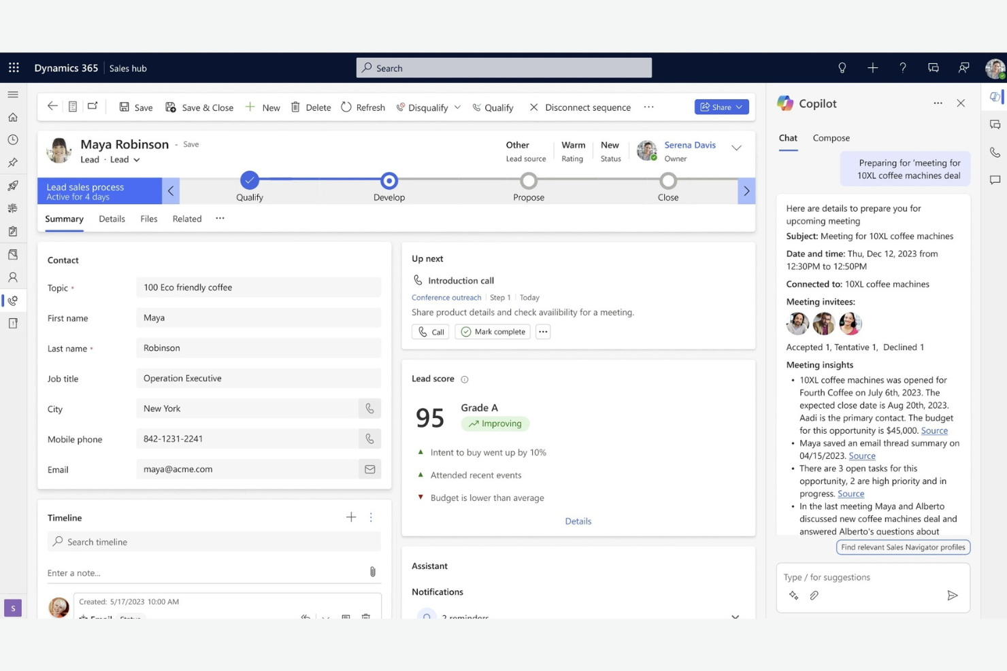Click the person contacts icon in sidebar

[x=13, y=277]
